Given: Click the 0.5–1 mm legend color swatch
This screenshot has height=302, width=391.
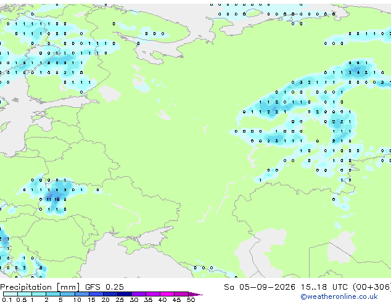Looking at the screenshot, I should (25, 294).
